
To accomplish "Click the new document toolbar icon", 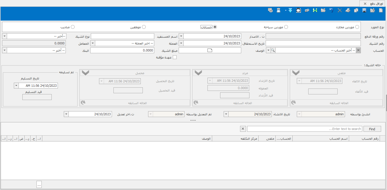I will (381, 10).
